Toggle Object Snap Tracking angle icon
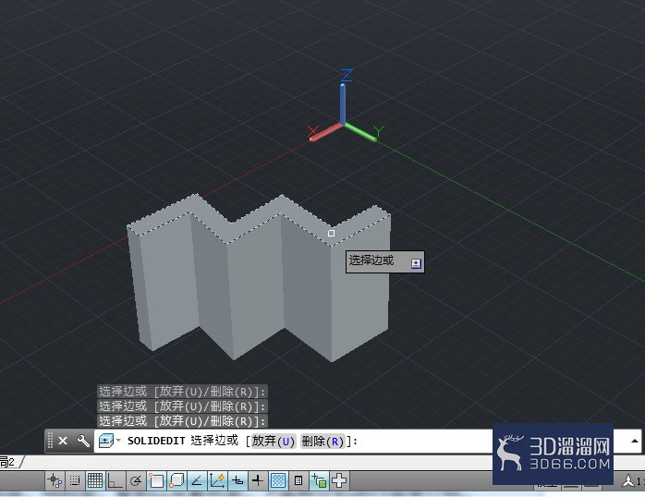Screen dimensions: 645x497 pyautogui.click(x=197, y=480)
